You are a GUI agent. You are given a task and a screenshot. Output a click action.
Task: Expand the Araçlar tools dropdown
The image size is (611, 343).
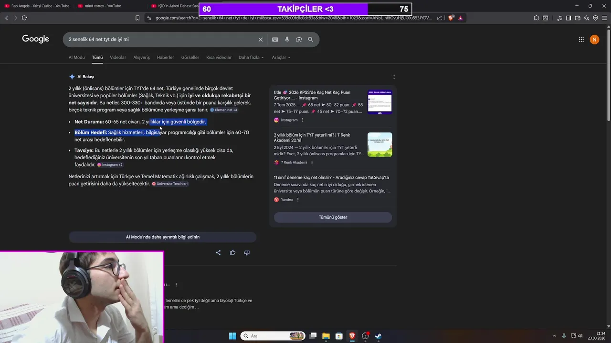tap(281, 58)
